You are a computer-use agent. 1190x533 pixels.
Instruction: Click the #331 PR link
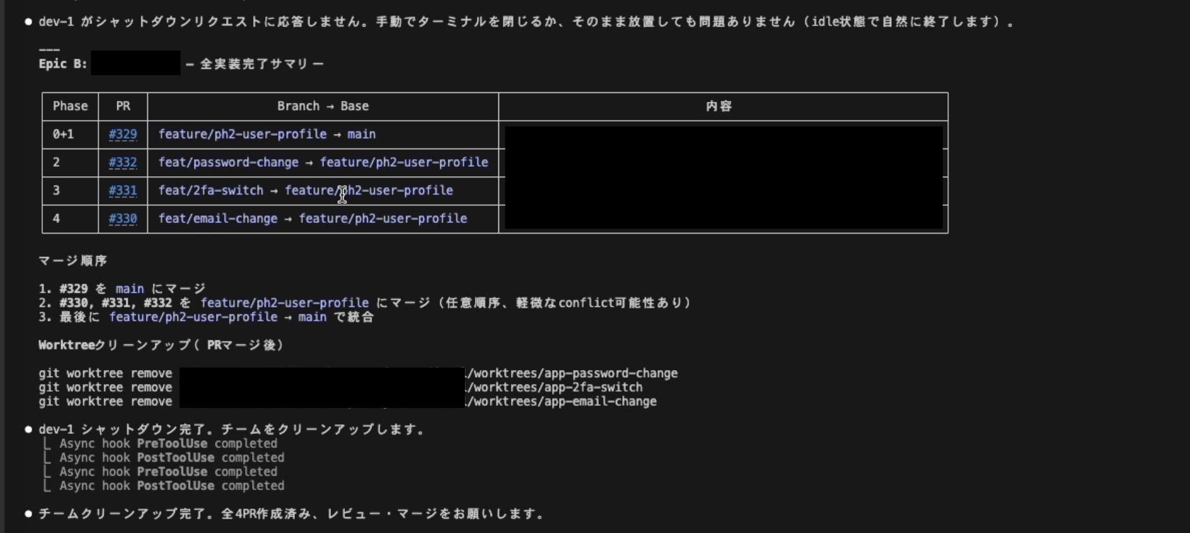(123, 191)
